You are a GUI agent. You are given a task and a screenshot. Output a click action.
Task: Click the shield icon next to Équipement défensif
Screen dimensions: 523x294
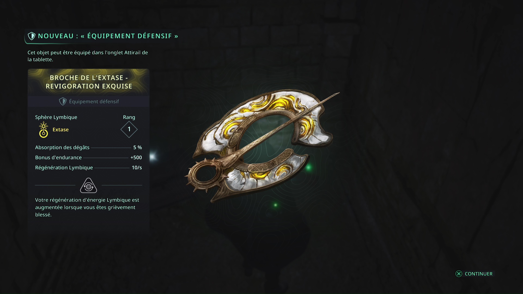click(63, 102)
